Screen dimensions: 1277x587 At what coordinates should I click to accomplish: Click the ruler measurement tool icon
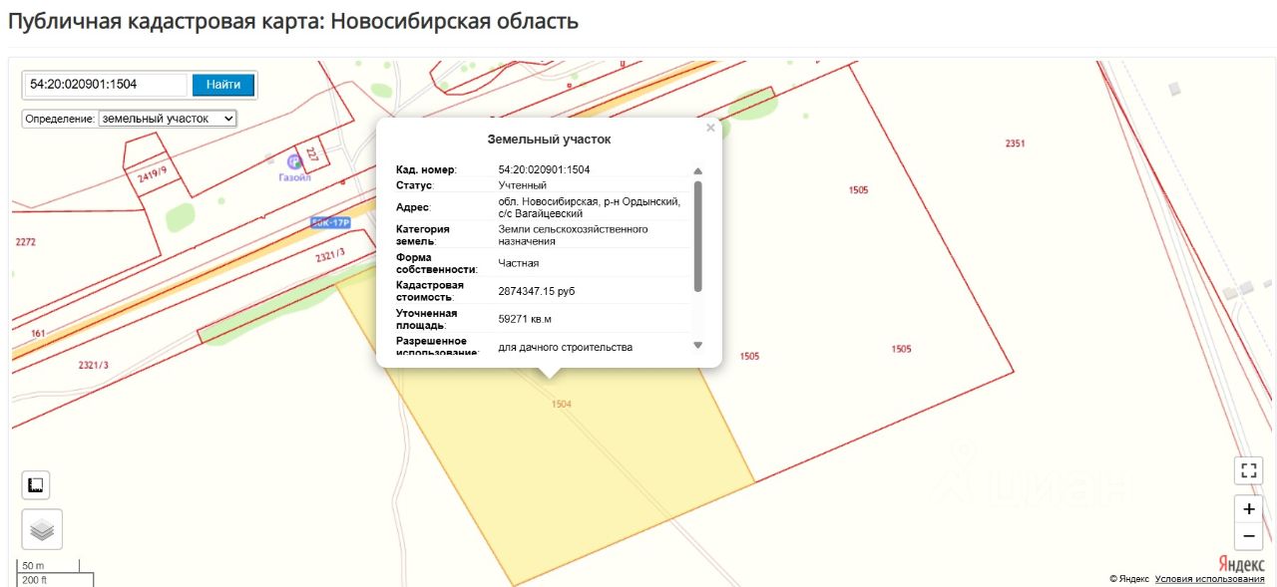point(36,485)
